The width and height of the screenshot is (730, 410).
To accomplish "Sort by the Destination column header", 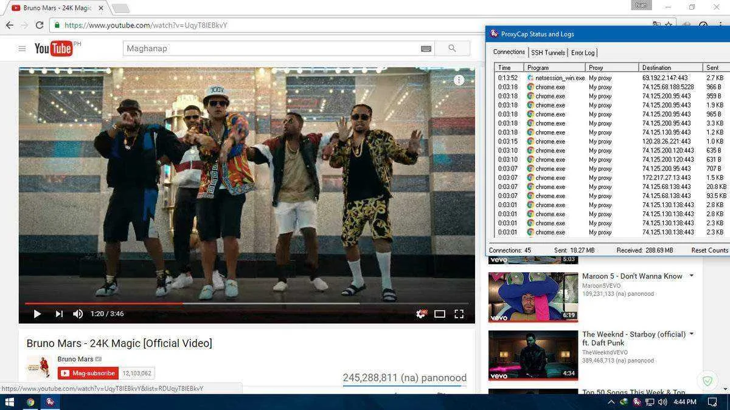I will coord(670,67).
